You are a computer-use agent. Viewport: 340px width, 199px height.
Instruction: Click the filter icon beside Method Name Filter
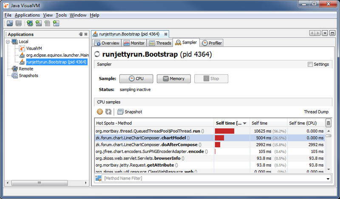tap(98, 179)
